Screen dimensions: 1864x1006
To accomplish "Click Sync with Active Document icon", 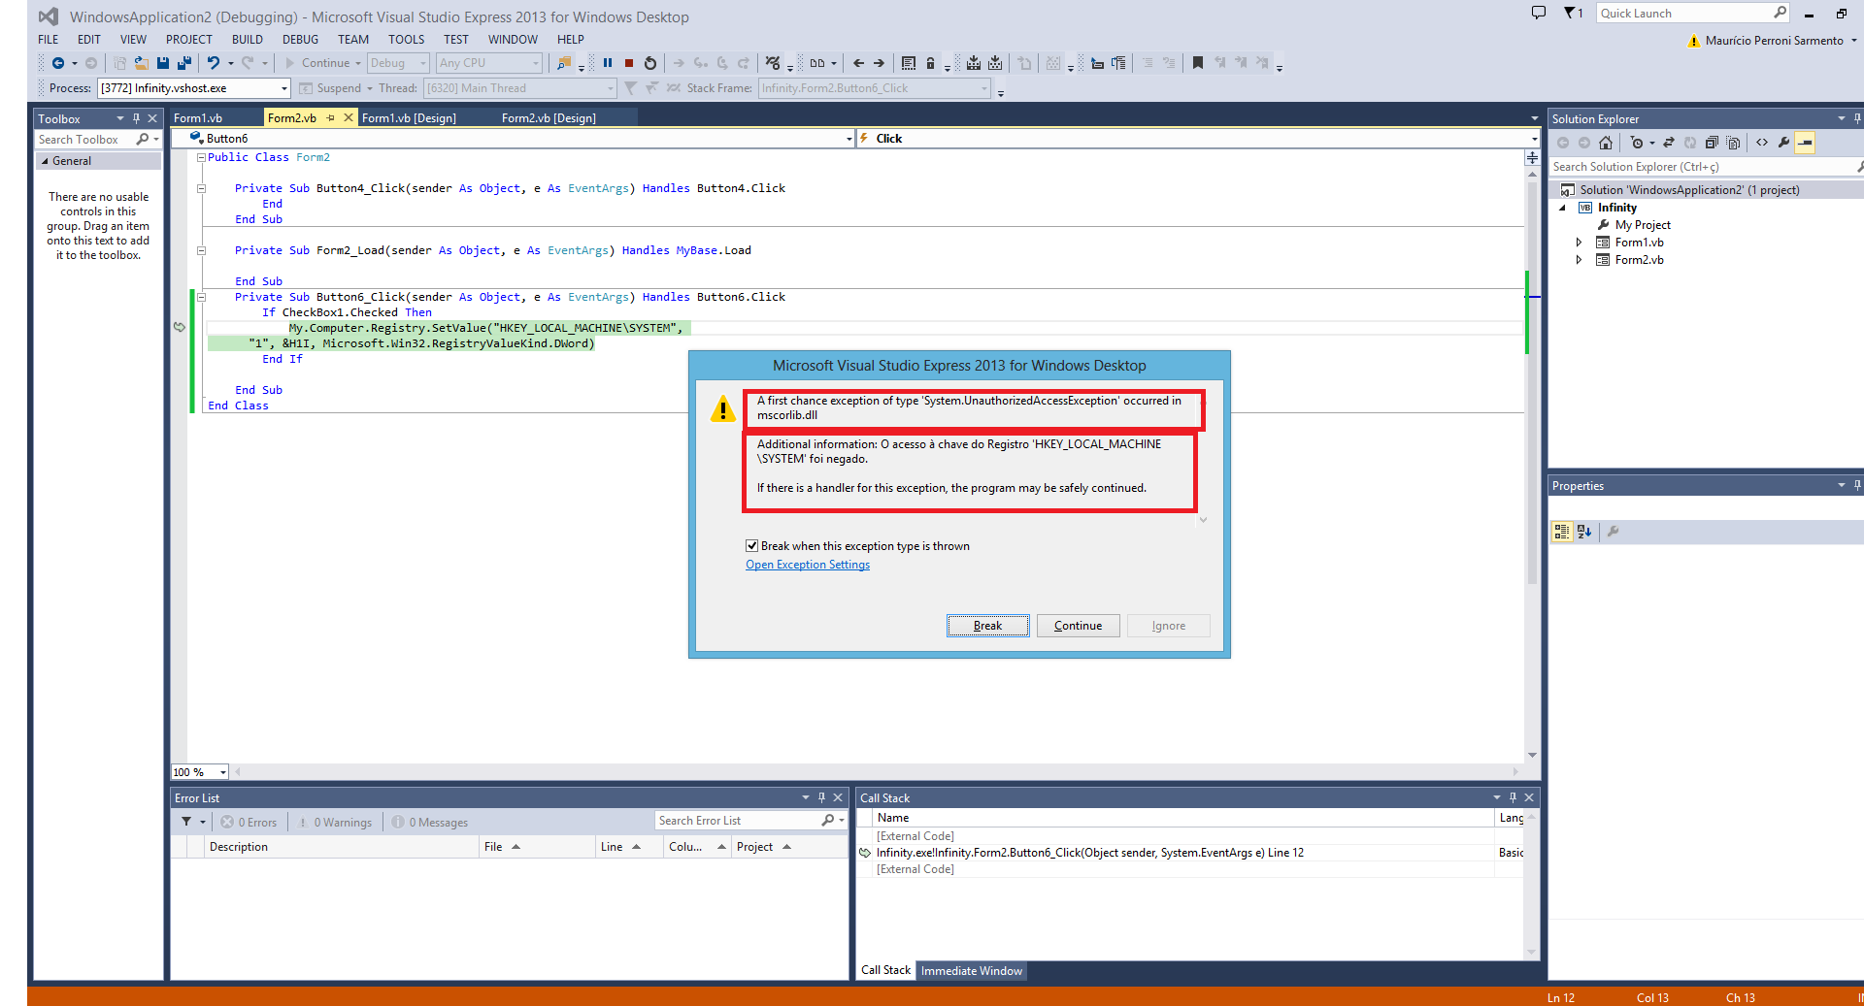I will tap(1669, 143).
